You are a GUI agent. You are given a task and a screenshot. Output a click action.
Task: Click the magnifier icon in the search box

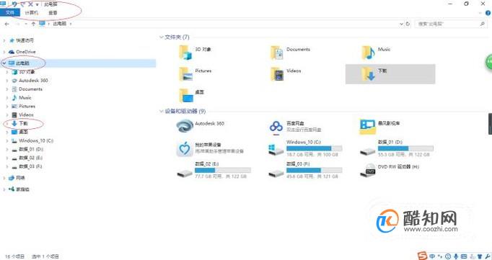coord(483,24)
